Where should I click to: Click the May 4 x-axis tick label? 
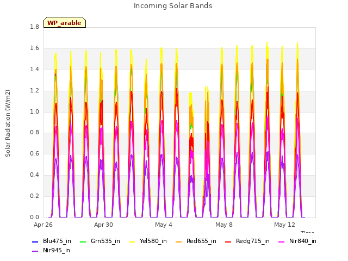click(164, 225)
